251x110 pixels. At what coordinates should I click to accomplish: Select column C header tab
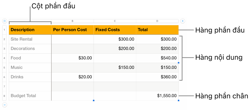115,21
